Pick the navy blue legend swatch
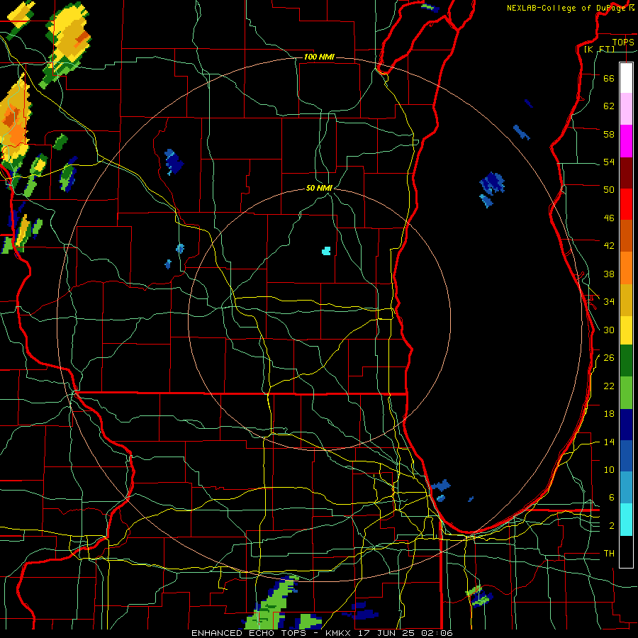The width and height of the screenshot is (638, 638). pos(626,425)
